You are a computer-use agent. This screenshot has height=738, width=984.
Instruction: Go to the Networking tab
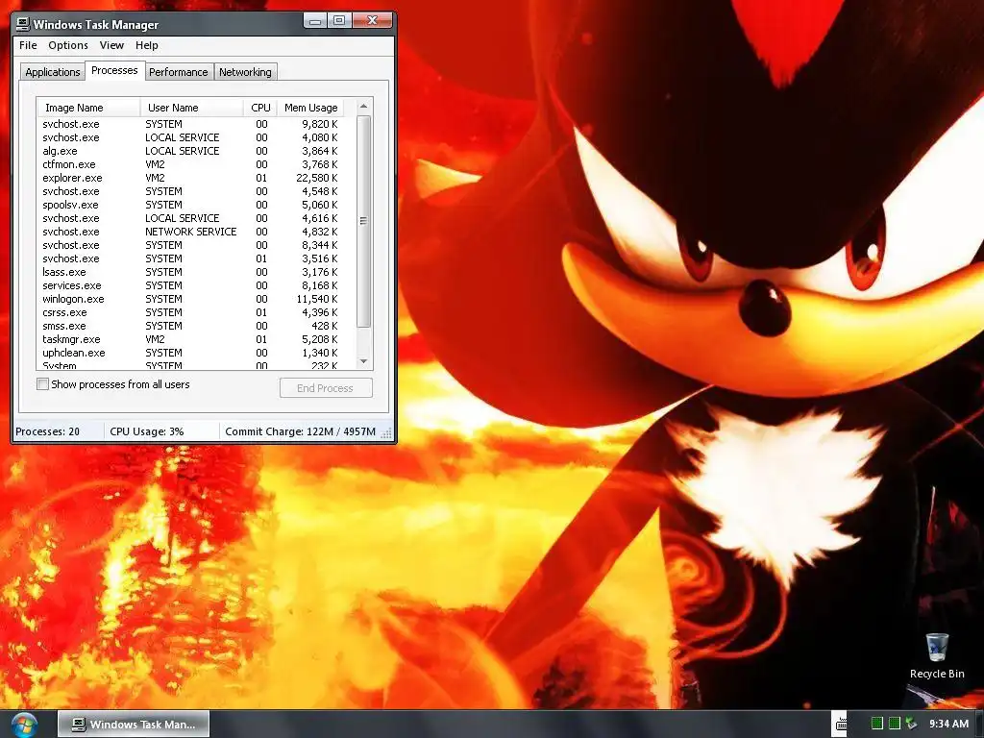(245, 72)
